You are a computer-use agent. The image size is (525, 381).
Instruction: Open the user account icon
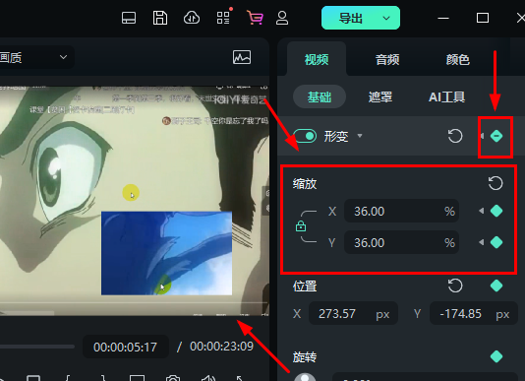point(282,18)
